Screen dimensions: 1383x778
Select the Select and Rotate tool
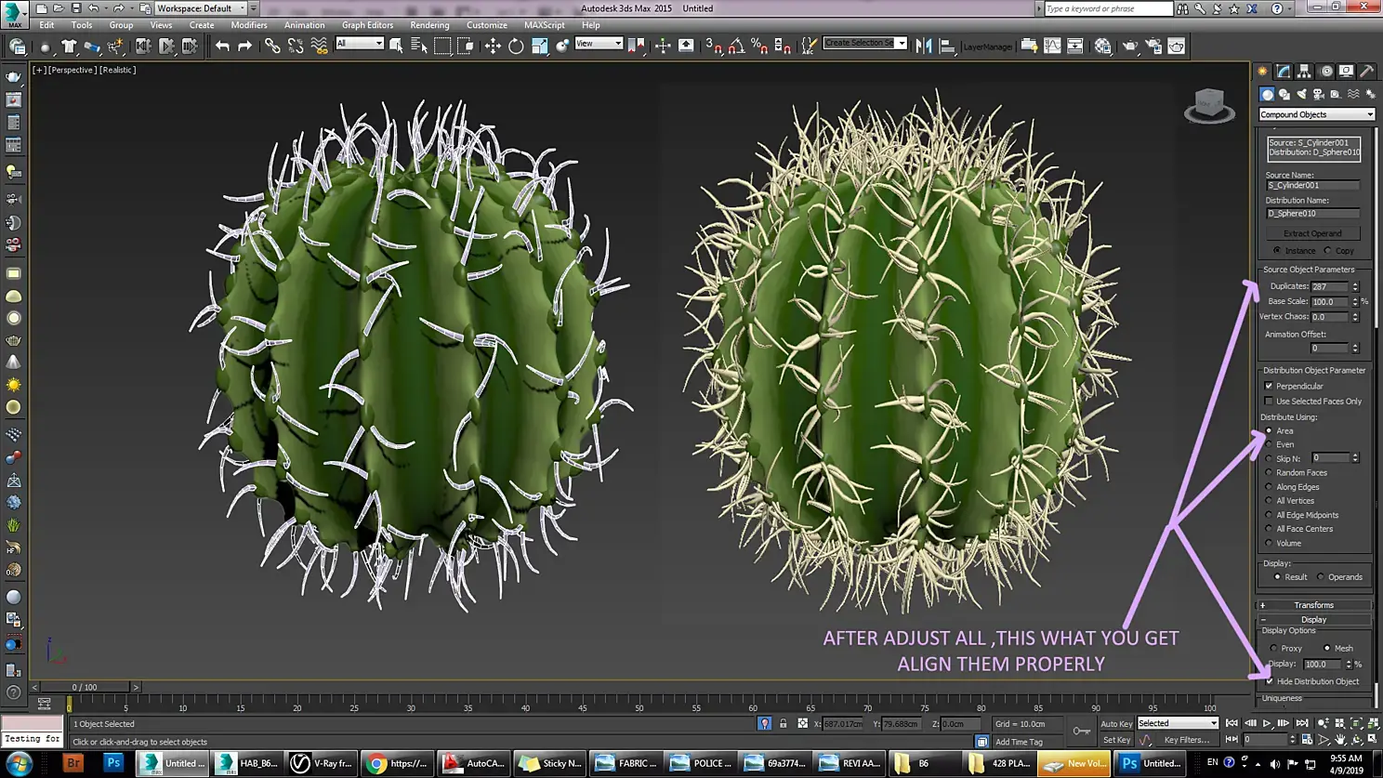click(x=516, y=46)
